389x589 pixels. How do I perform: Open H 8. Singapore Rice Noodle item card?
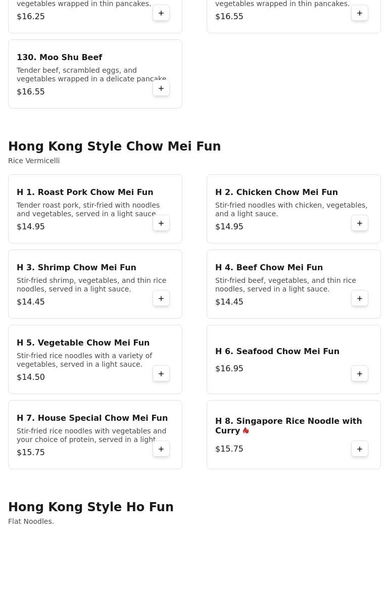click(288, 425)
